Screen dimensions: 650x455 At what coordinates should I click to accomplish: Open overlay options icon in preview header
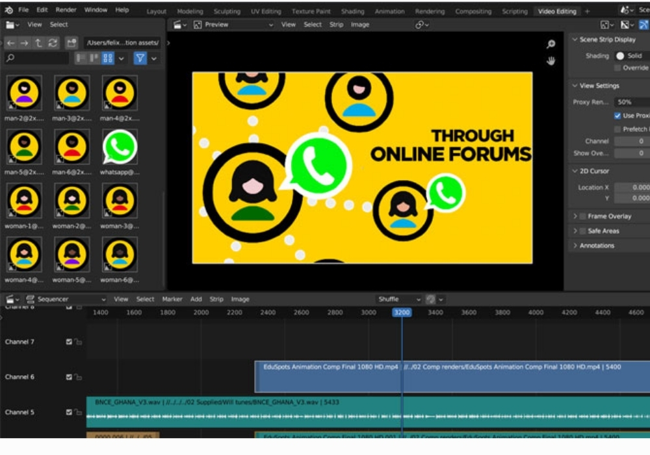click(x=627, y=25)
